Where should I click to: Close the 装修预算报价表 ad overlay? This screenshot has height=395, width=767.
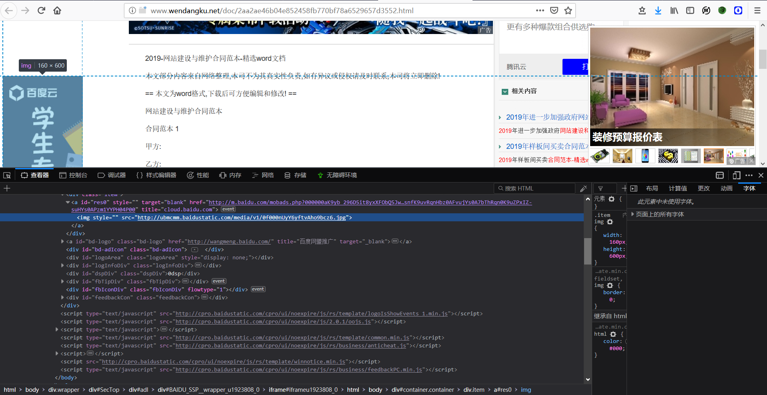click(x=751, y=161)
